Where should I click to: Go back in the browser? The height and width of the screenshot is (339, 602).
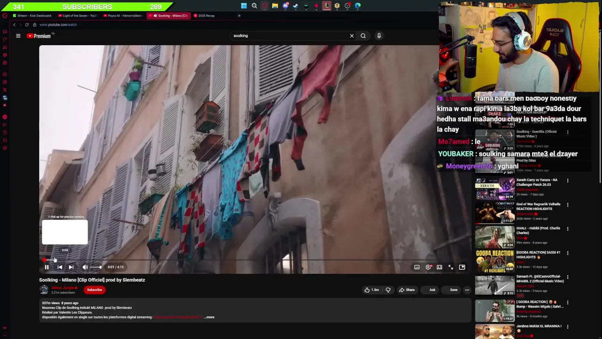14,24
